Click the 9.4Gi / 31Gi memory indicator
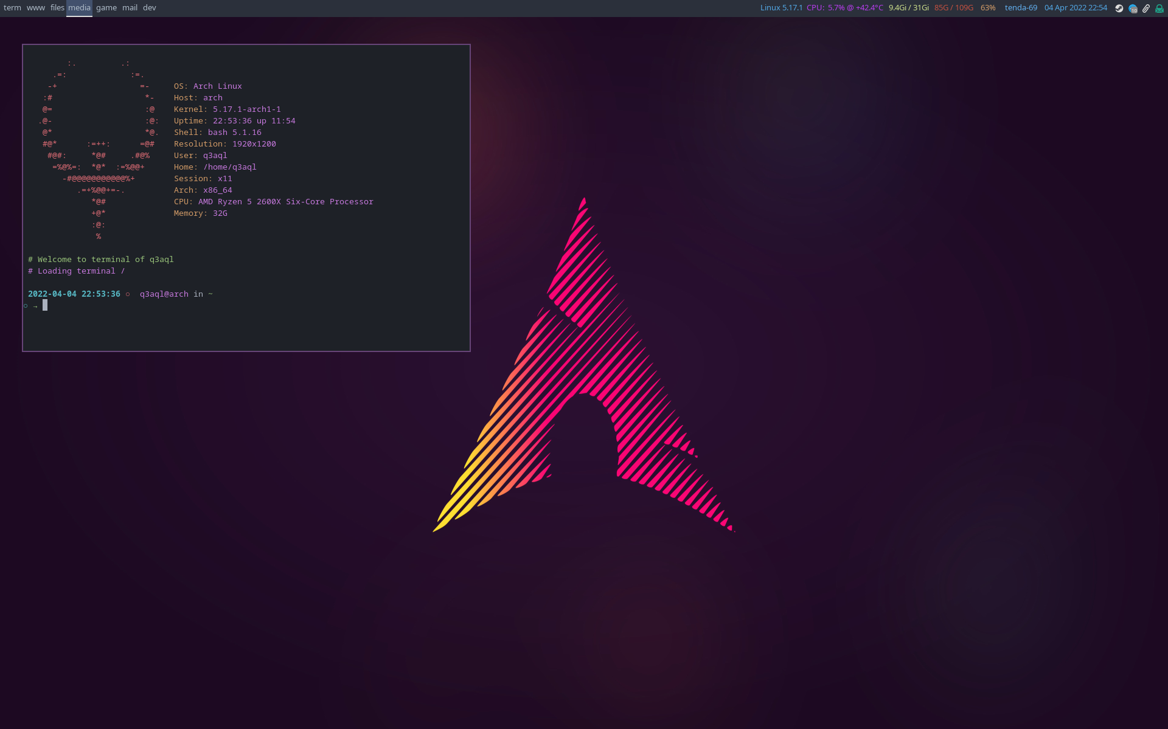Screen dimensions: 1168x729 click(909, 8)
